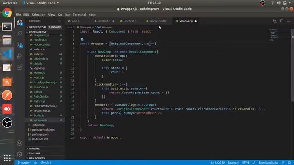Open the Run menu
Image resolution: width=294 pixels, height=165 pixels.
(x=68, y=15)
